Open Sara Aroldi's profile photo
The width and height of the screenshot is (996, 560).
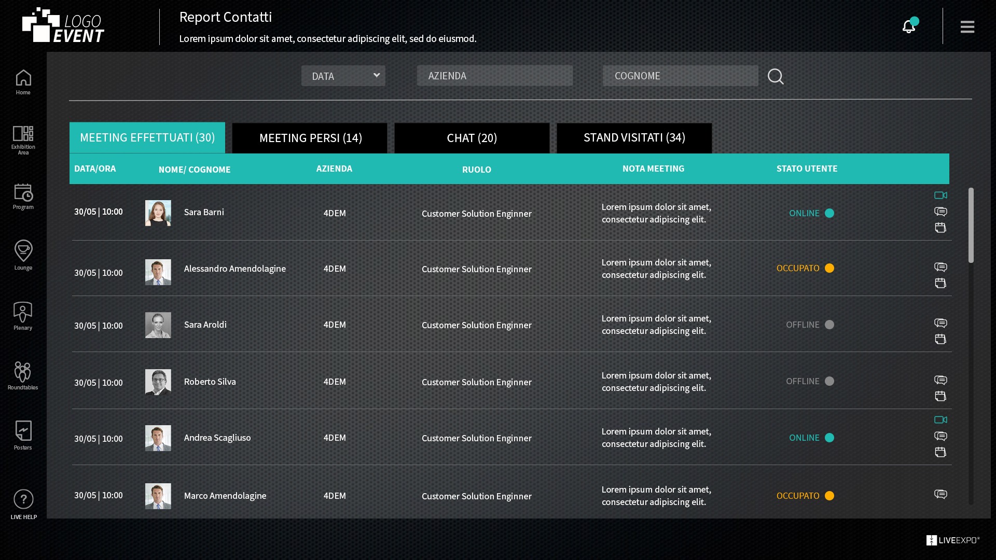[x=158, y=325]
